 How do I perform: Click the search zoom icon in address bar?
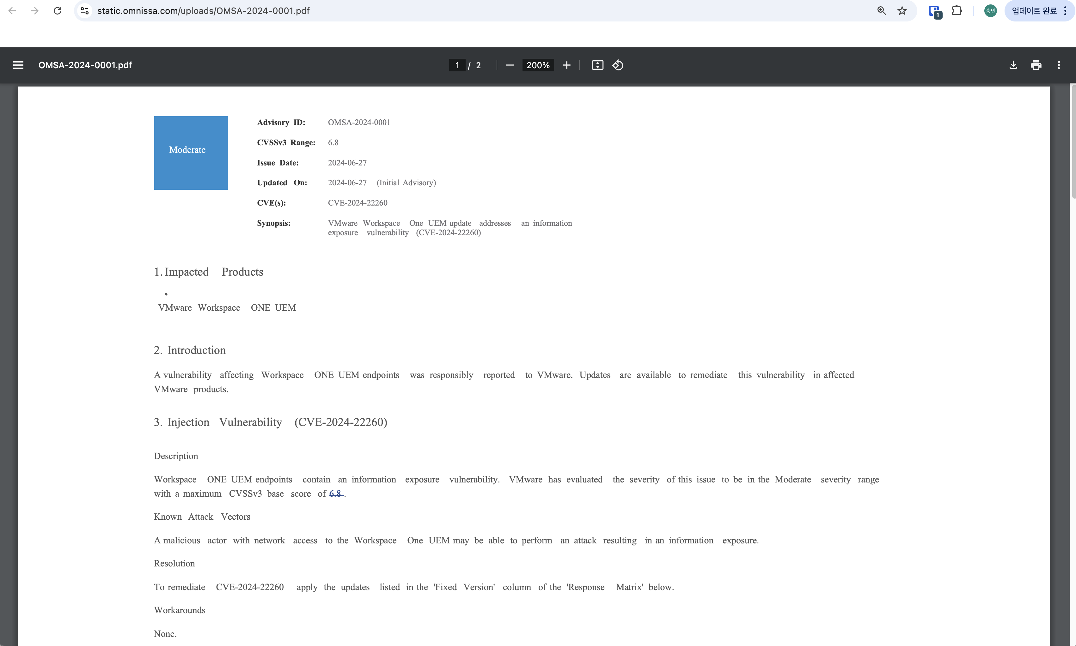click(x=881, y=11)
